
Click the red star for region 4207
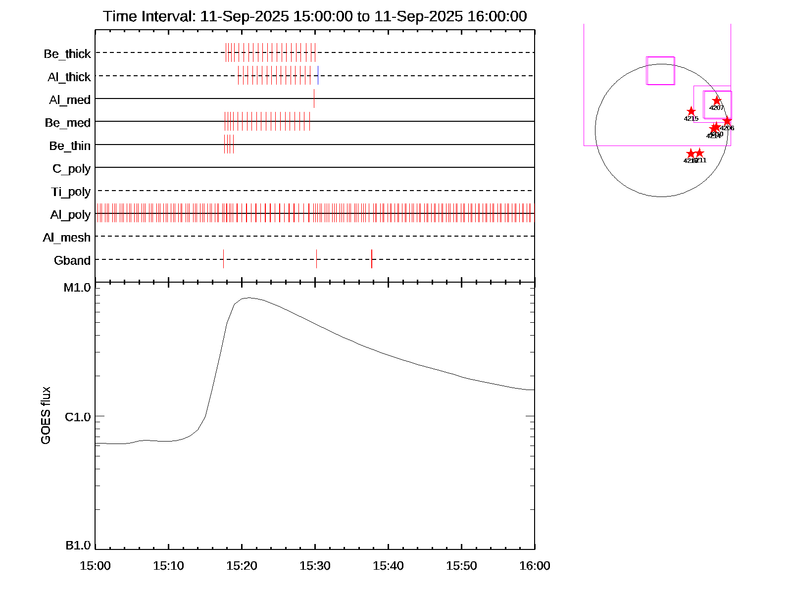point(716,100)
